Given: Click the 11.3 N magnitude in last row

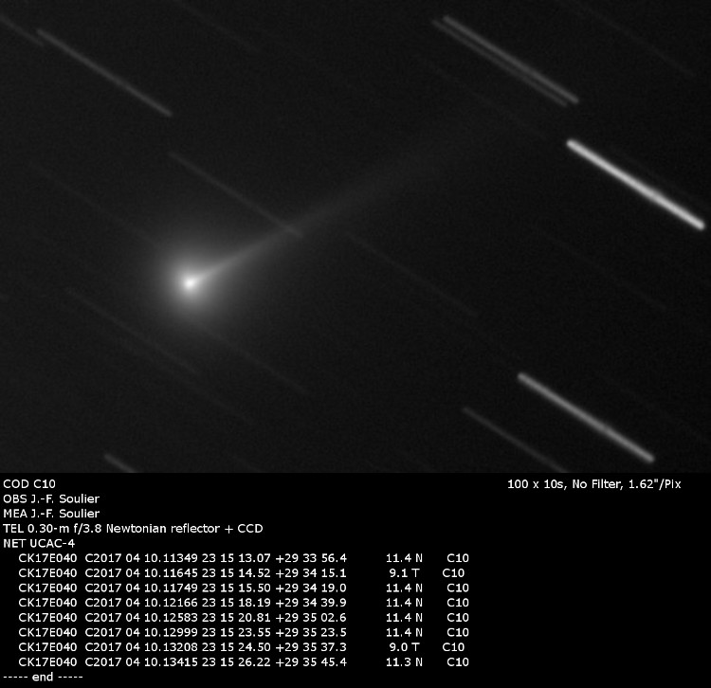Looking at the screenshot, I should (x=404, y=661).
